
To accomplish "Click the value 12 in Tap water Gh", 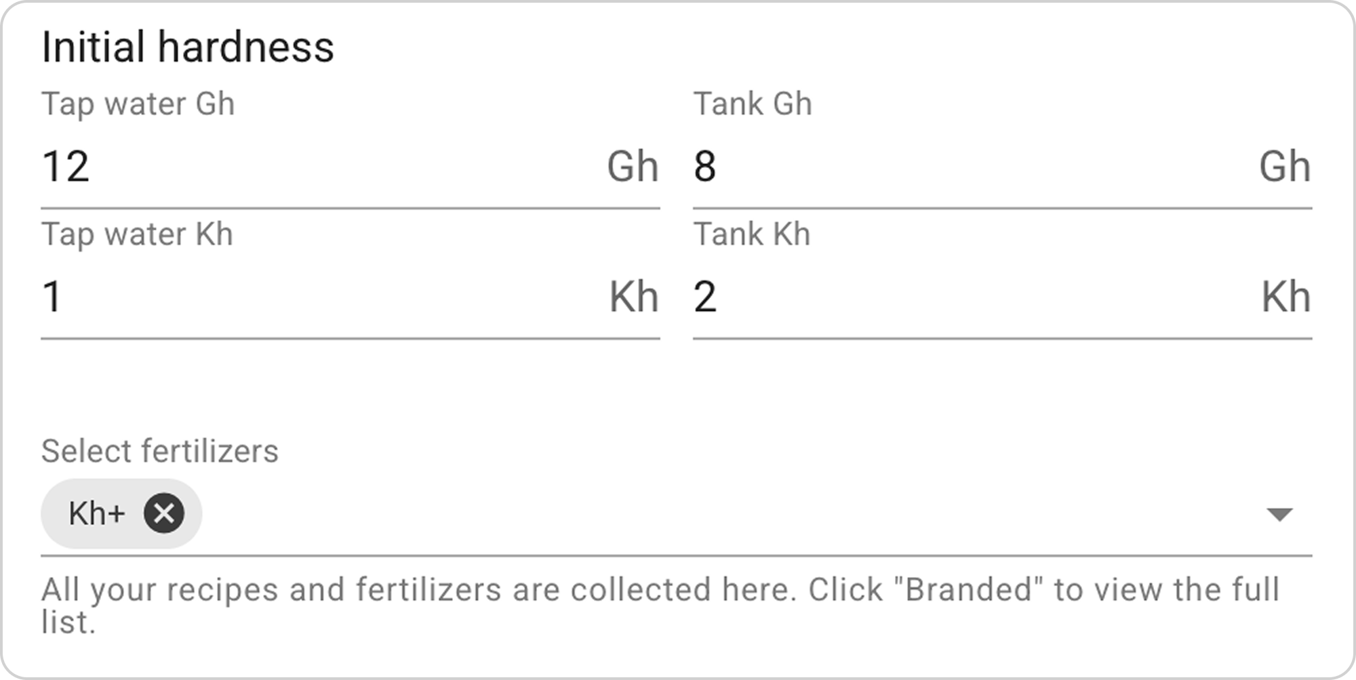I will pos(66,167).
